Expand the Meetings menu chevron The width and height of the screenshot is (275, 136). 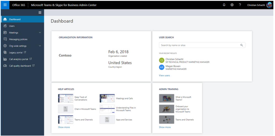[x=40, y=33]
